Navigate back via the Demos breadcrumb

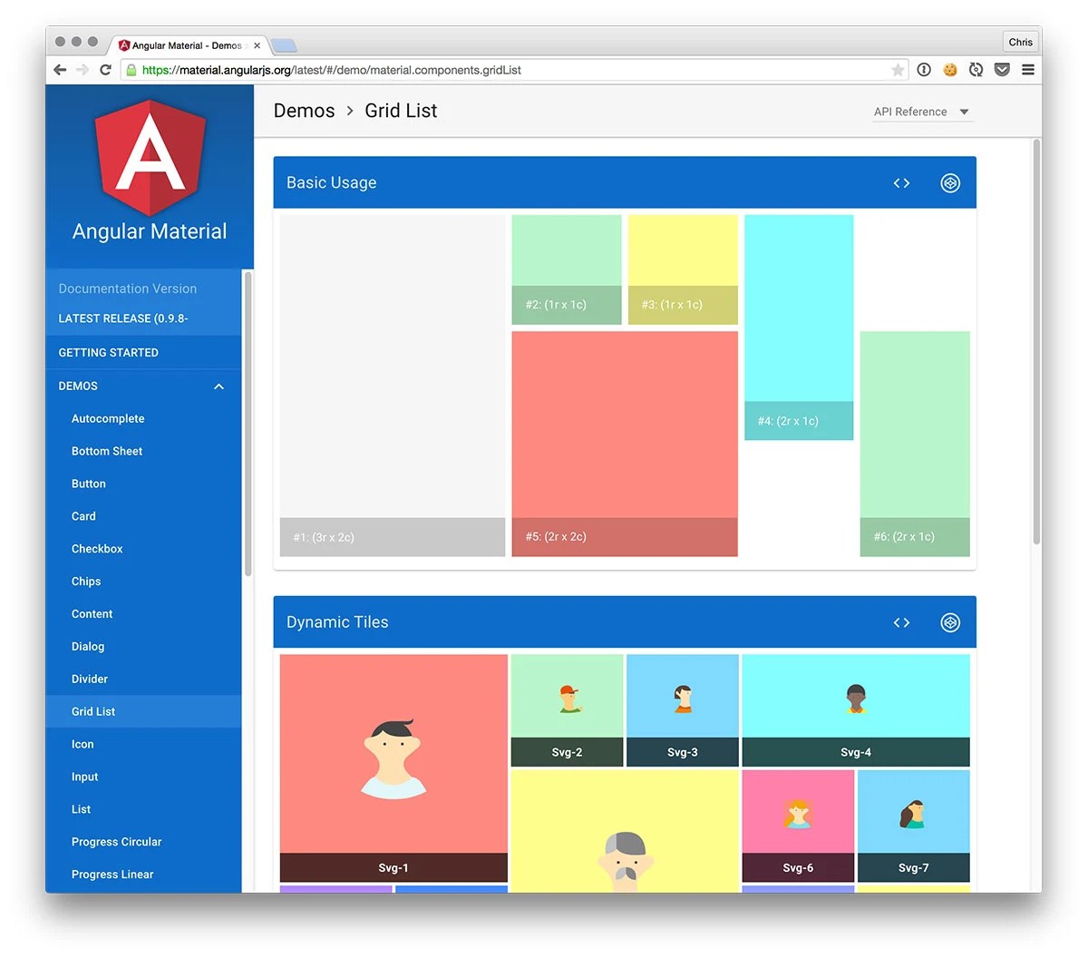tap(304, 110)
